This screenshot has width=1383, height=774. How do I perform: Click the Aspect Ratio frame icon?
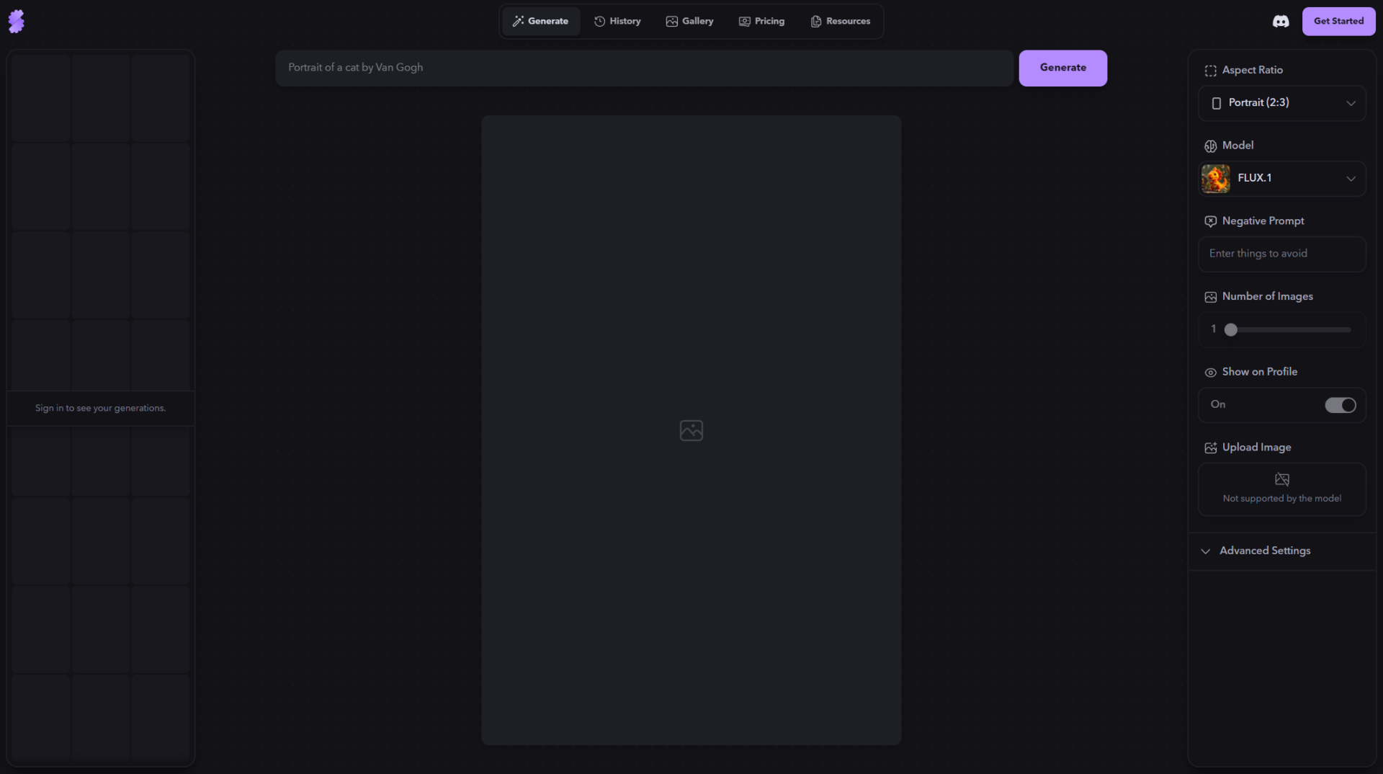point(1210,71)
